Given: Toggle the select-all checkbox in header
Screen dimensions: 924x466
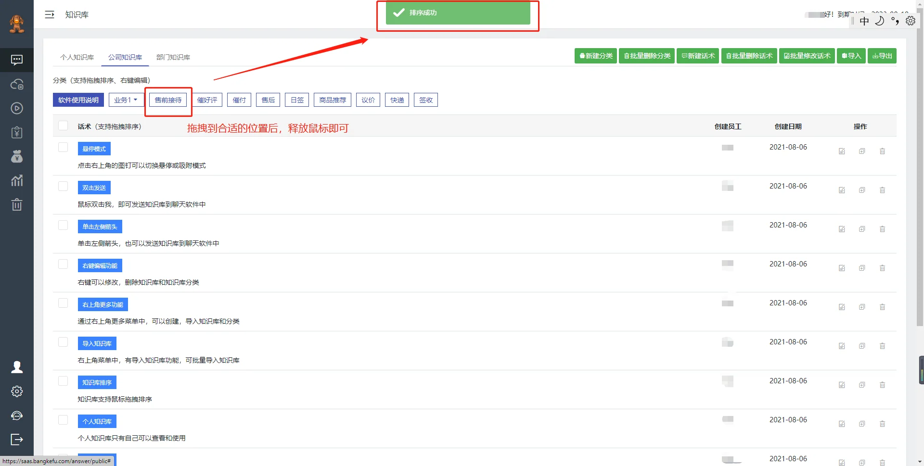Looking at the screenshot, I should (63, 126).
